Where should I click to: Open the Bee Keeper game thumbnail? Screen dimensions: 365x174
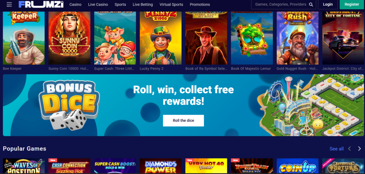[24, 38]
